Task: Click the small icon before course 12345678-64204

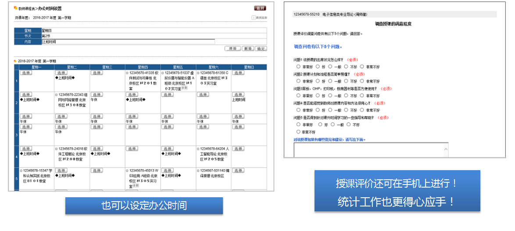Action: click(198, 149)
